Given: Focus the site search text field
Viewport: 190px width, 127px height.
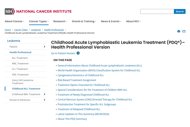Looking at the screenshot, I should pos(157,12).
